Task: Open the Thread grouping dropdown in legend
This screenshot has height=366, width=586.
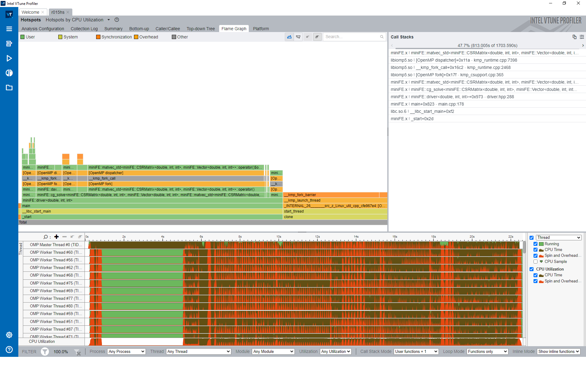Action: pos(559,238)
